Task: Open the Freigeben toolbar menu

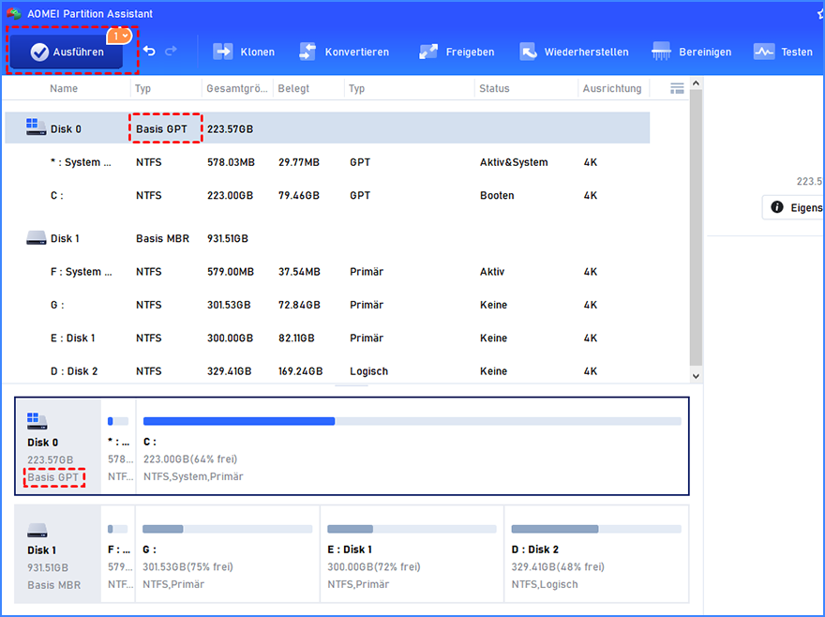Action: [457, 52]
